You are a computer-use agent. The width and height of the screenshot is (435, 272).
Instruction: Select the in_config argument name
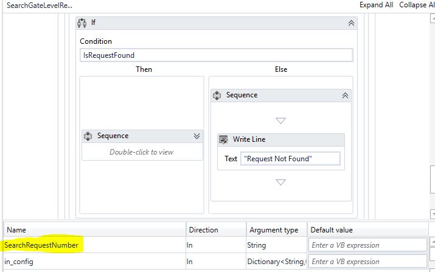19,262
